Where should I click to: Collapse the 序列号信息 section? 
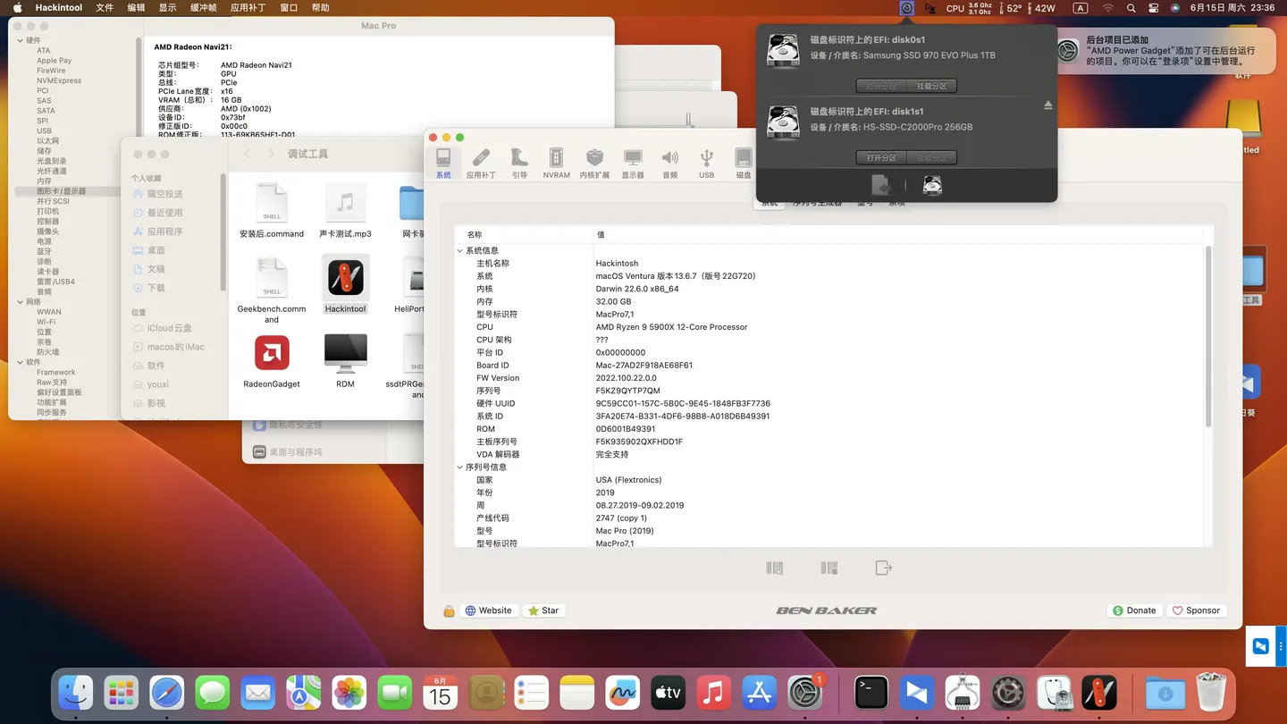(x=459, y=467)
